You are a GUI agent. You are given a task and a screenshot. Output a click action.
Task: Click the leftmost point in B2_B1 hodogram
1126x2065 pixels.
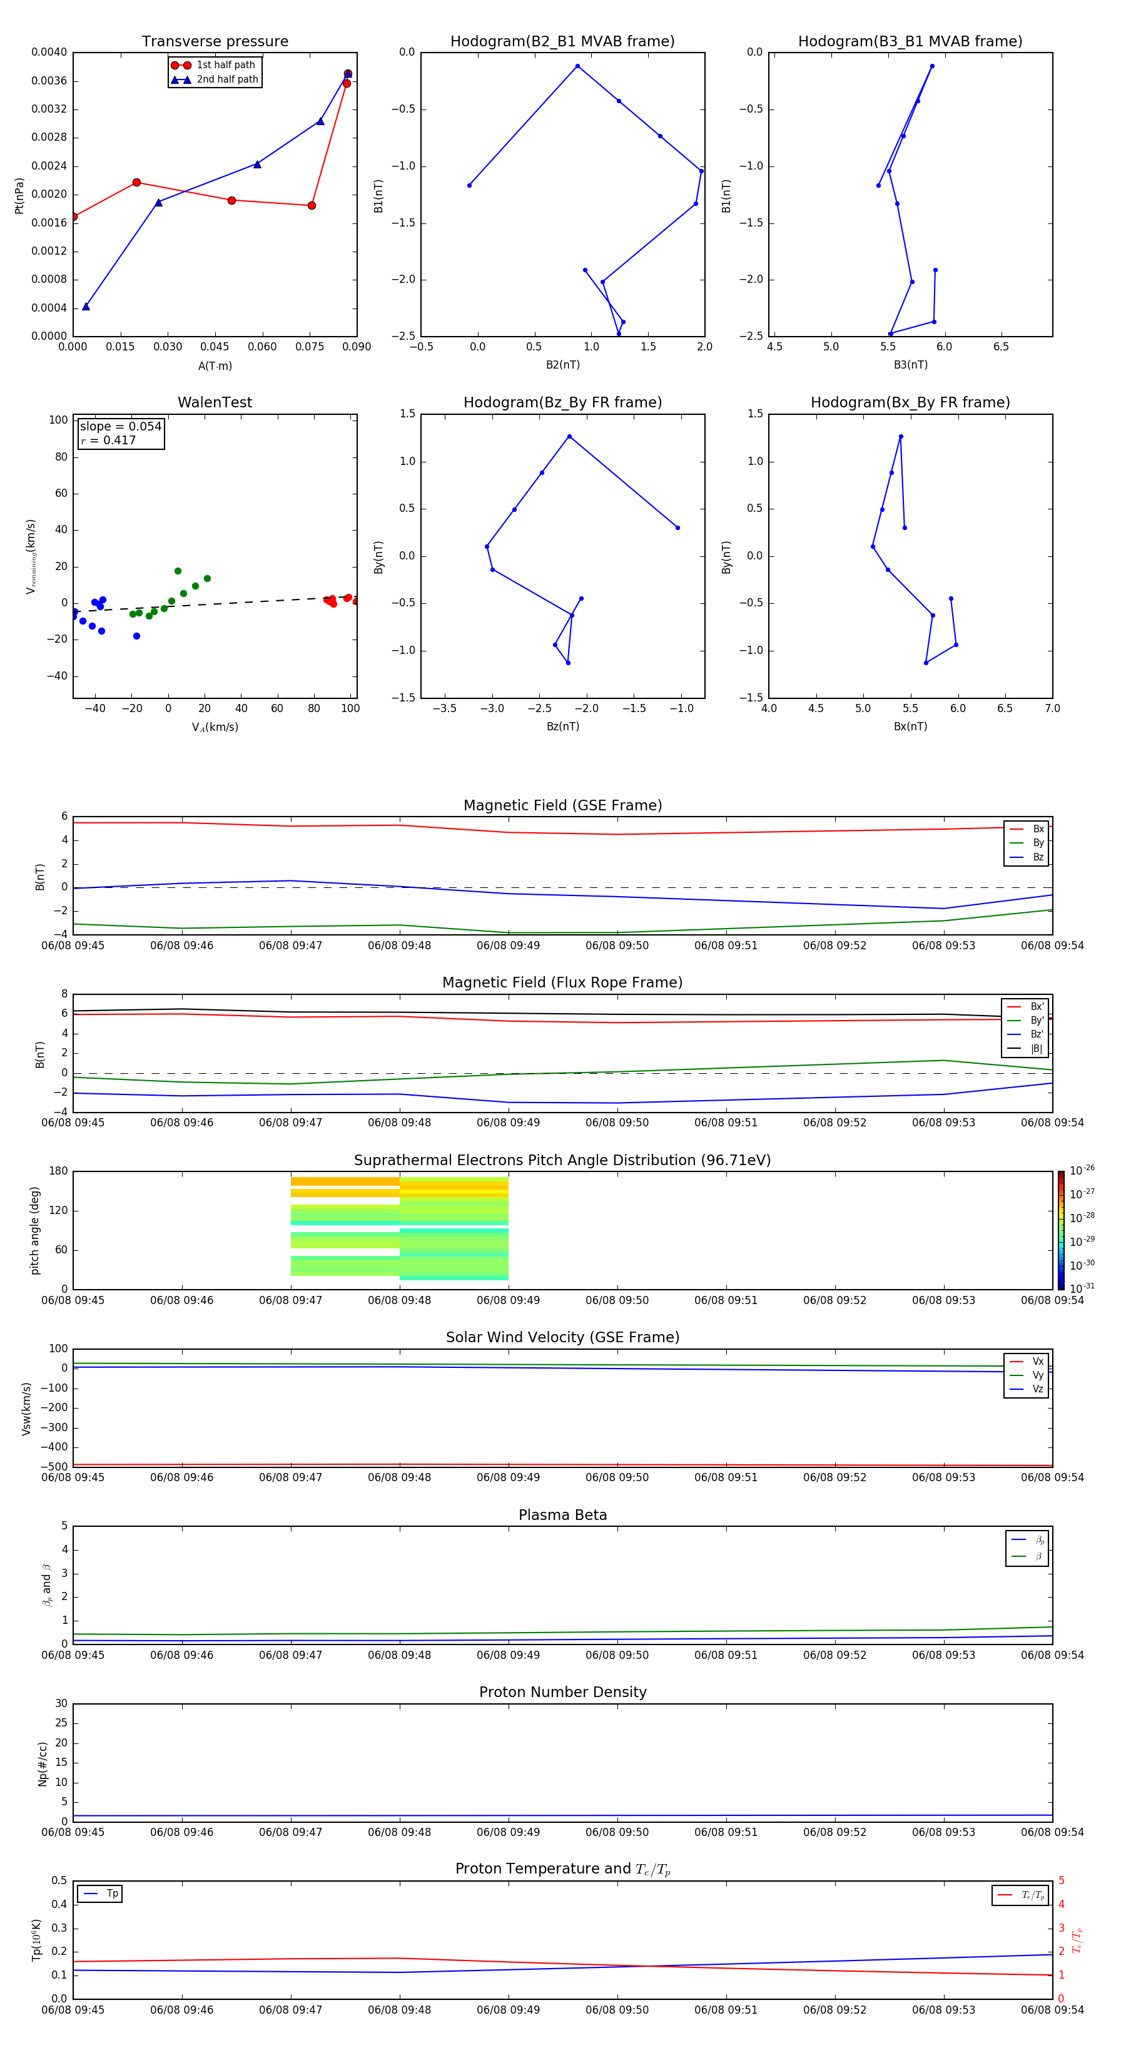click(469, 185)
